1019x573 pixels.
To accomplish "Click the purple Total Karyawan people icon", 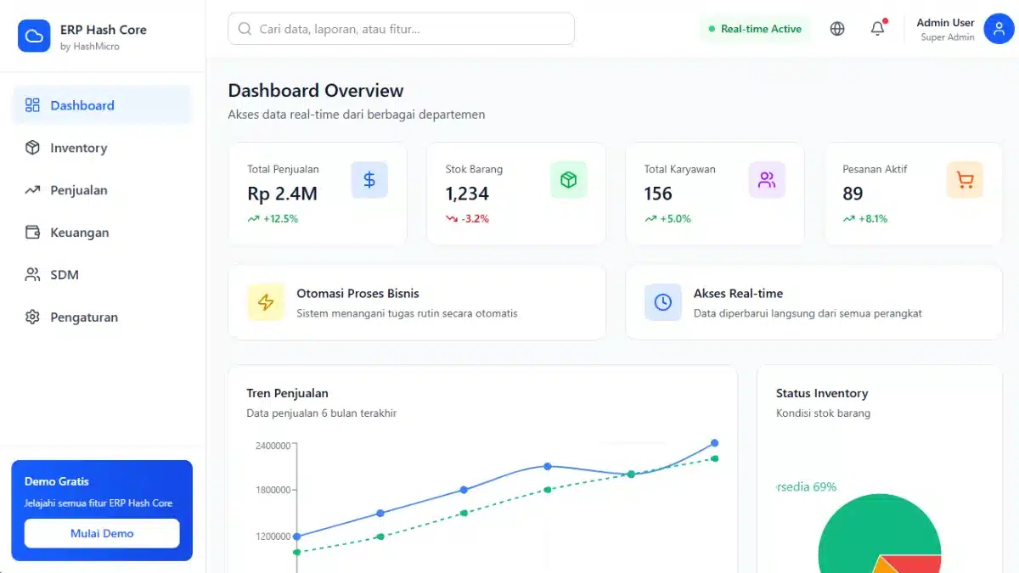I will click(x=767, y=180).
